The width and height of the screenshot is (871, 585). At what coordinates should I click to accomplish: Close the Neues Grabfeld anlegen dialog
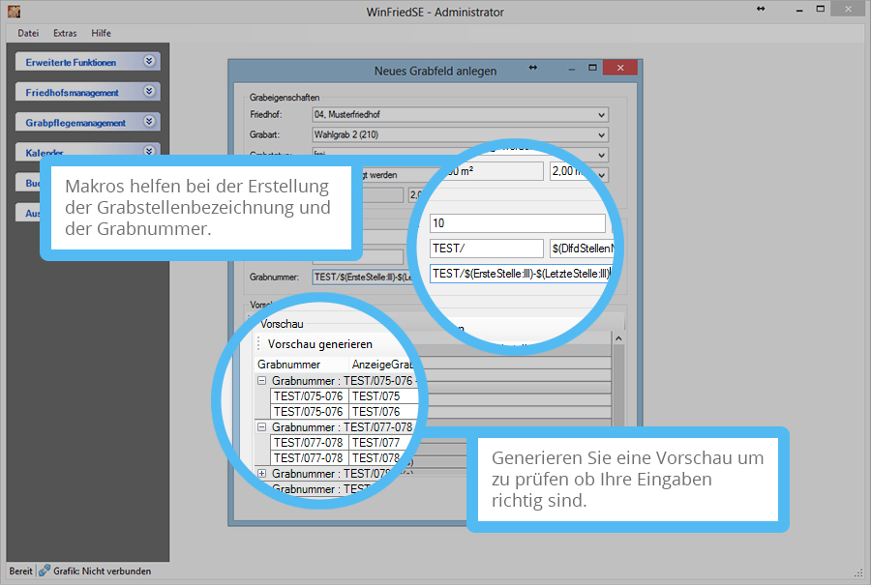[x=620, y=69]
